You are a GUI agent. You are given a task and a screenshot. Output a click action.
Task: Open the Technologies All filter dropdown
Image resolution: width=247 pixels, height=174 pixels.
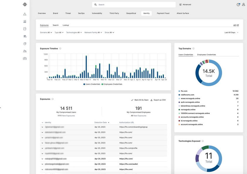(x=74, y=33)
